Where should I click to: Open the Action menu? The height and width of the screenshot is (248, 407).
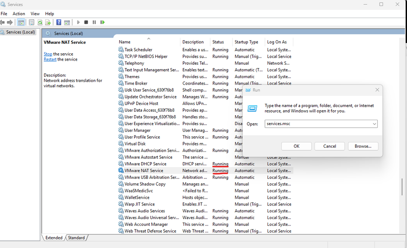pyautogui.click(x=18, y=14)
